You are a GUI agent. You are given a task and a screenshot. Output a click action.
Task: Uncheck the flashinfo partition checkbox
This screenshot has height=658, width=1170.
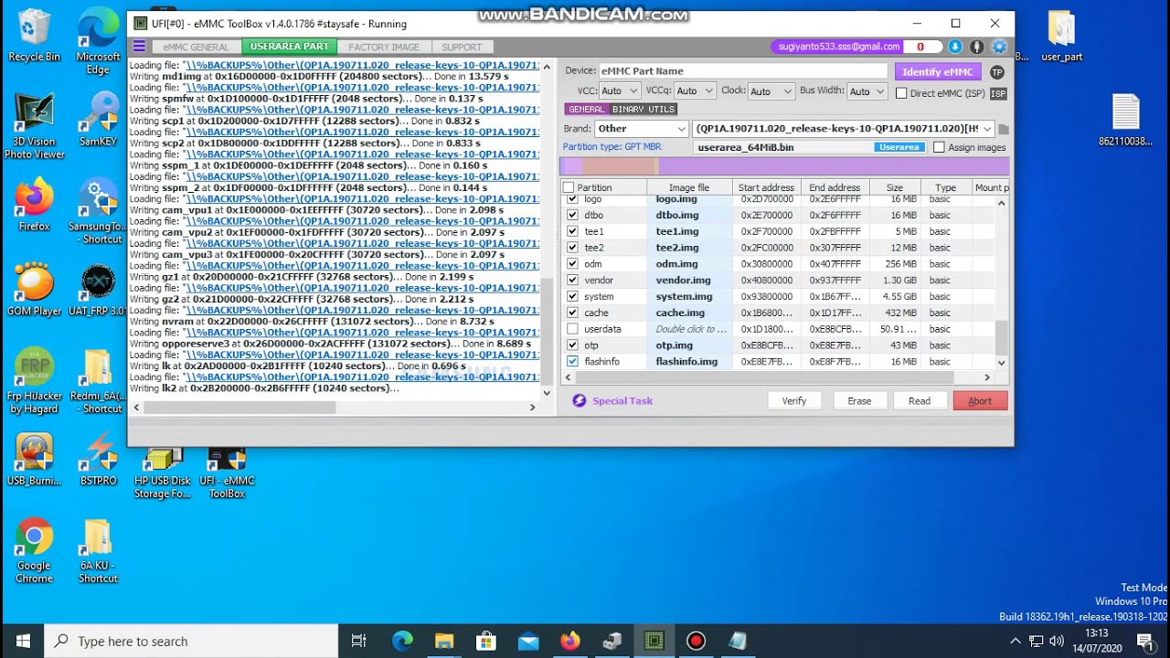572,362
